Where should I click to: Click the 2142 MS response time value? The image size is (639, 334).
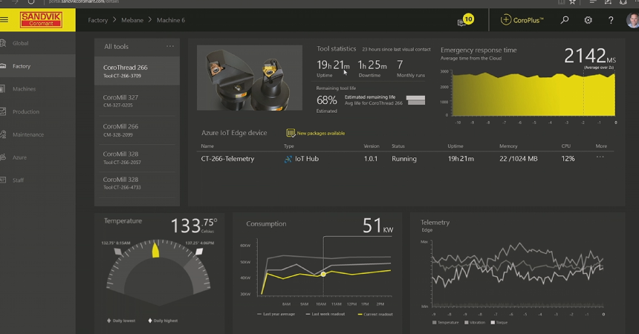(590, 56)
